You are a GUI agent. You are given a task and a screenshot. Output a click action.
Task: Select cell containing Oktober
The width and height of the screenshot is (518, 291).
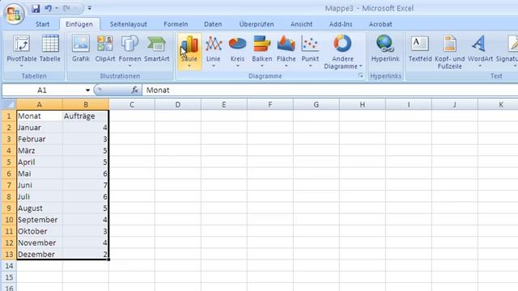click(40, 231)
